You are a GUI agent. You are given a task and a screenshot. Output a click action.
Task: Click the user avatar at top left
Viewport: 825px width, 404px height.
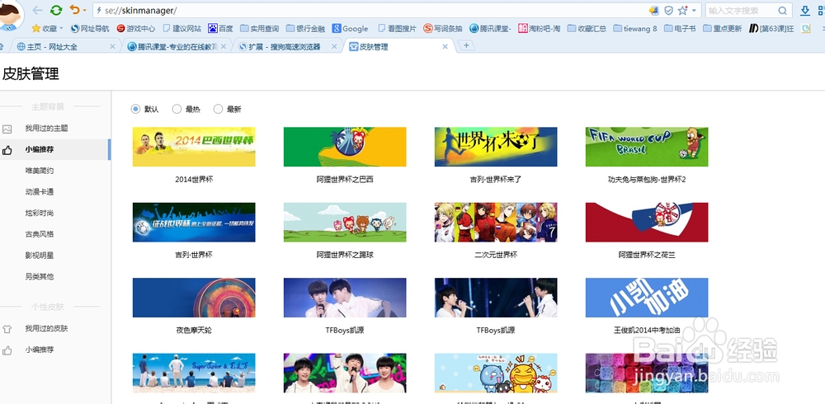[9, 16]
